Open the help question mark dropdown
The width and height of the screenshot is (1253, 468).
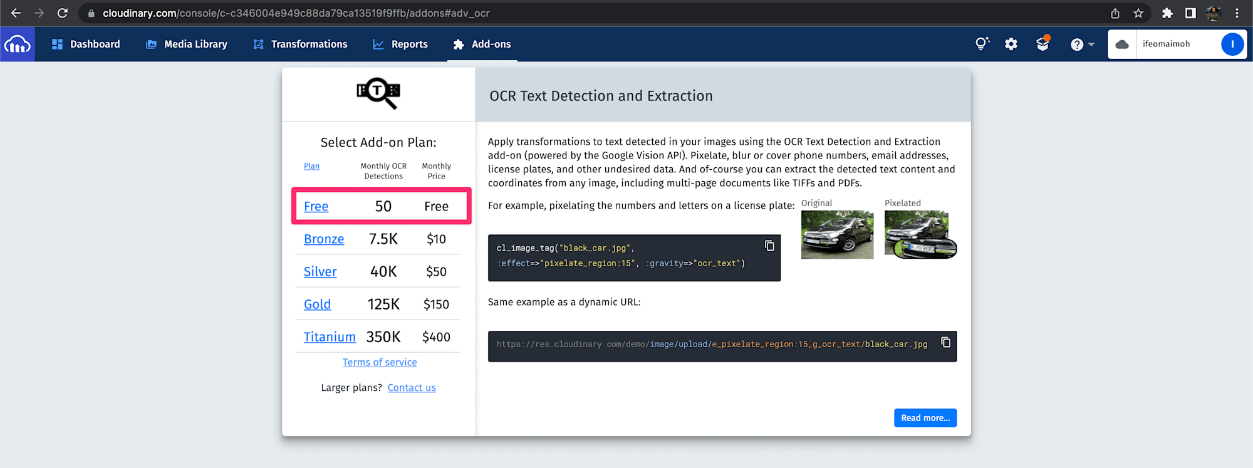pos(1082,44)
